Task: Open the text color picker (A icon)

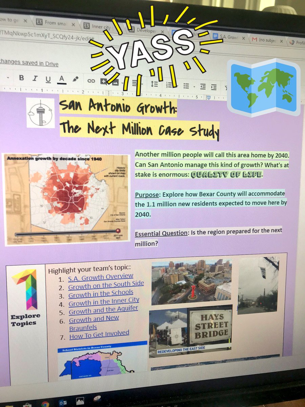Action: tap(61, 79)
